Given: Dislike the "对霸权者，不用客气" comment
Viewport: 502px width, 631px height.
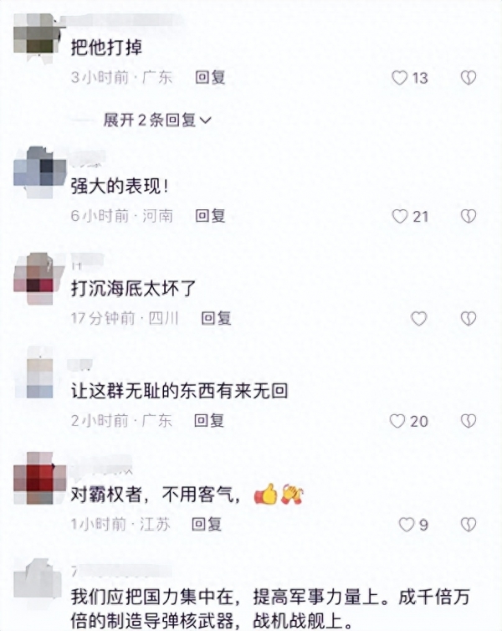Looking at the screenshot, I should coord(469,525).
